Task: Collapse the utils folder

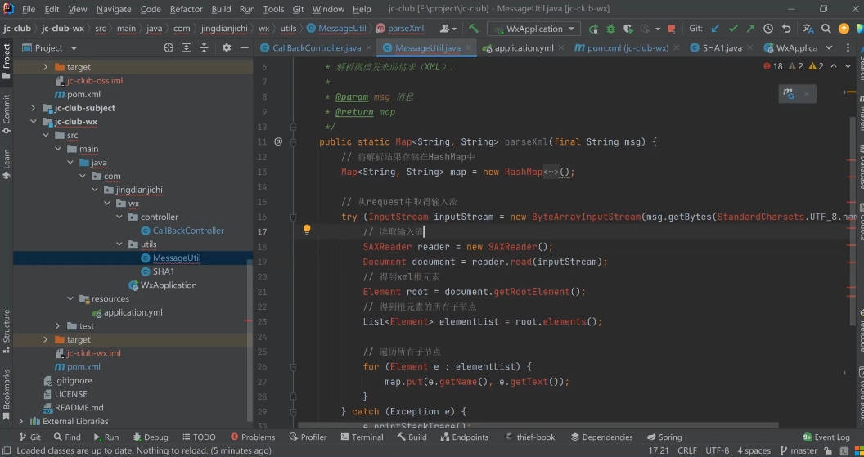Action: 119,244
